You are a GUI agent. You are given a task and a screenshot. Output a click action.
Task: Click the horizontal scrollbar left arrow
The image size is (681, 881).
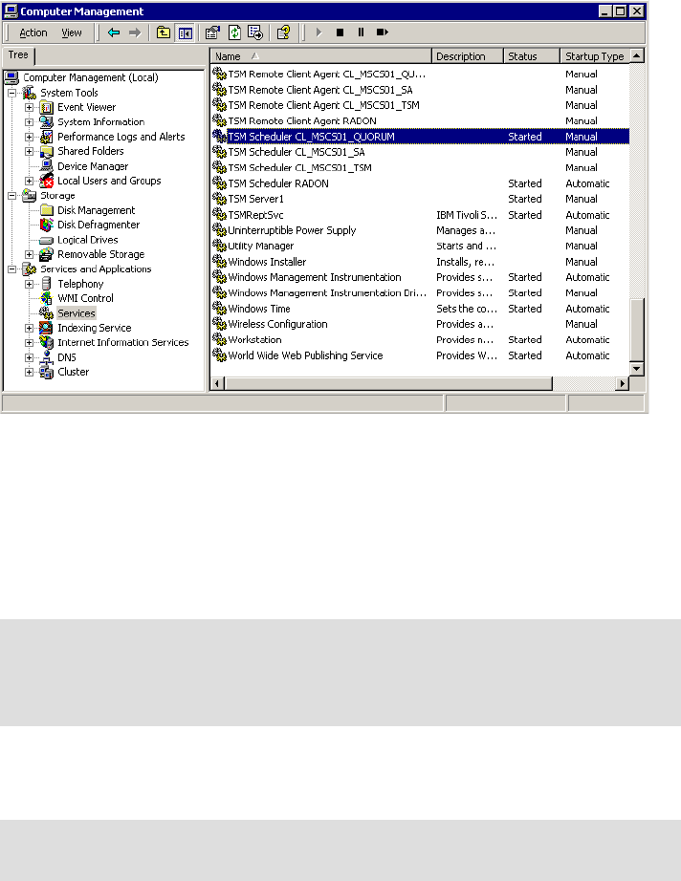click(x=218, y=384)
